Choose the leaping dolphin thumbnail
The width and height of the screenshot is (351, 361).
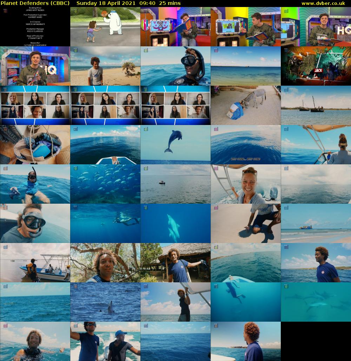[175, 145]
